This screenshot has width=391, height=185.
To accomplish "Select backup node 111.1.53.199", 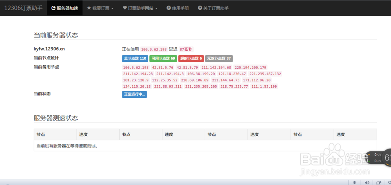I will tap(264, 86).
